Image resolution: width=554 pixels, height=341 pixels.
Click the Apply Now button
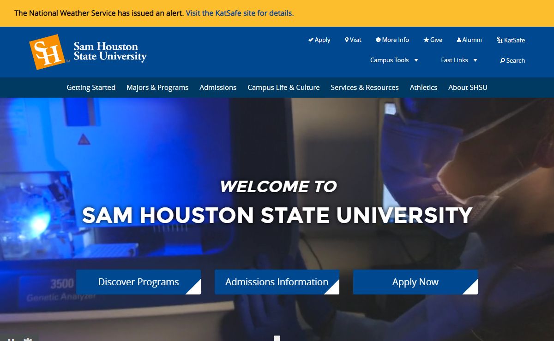click(x=415, y=282)
